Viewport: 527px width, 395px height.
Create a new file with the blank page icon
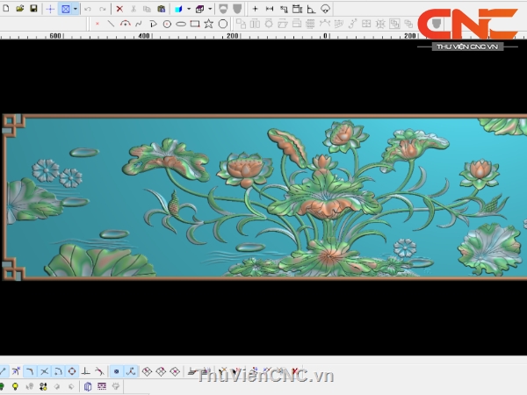point(6,9)
